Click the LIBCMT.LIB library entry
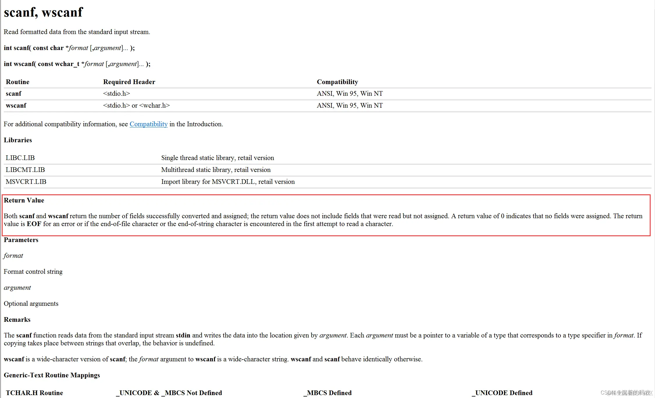655x398 pixels. (25, 170)
